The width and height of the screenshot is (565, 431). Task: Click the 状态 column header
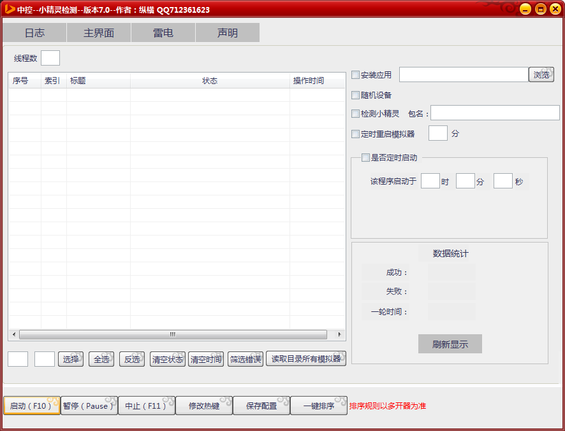[x=210, y=81]
